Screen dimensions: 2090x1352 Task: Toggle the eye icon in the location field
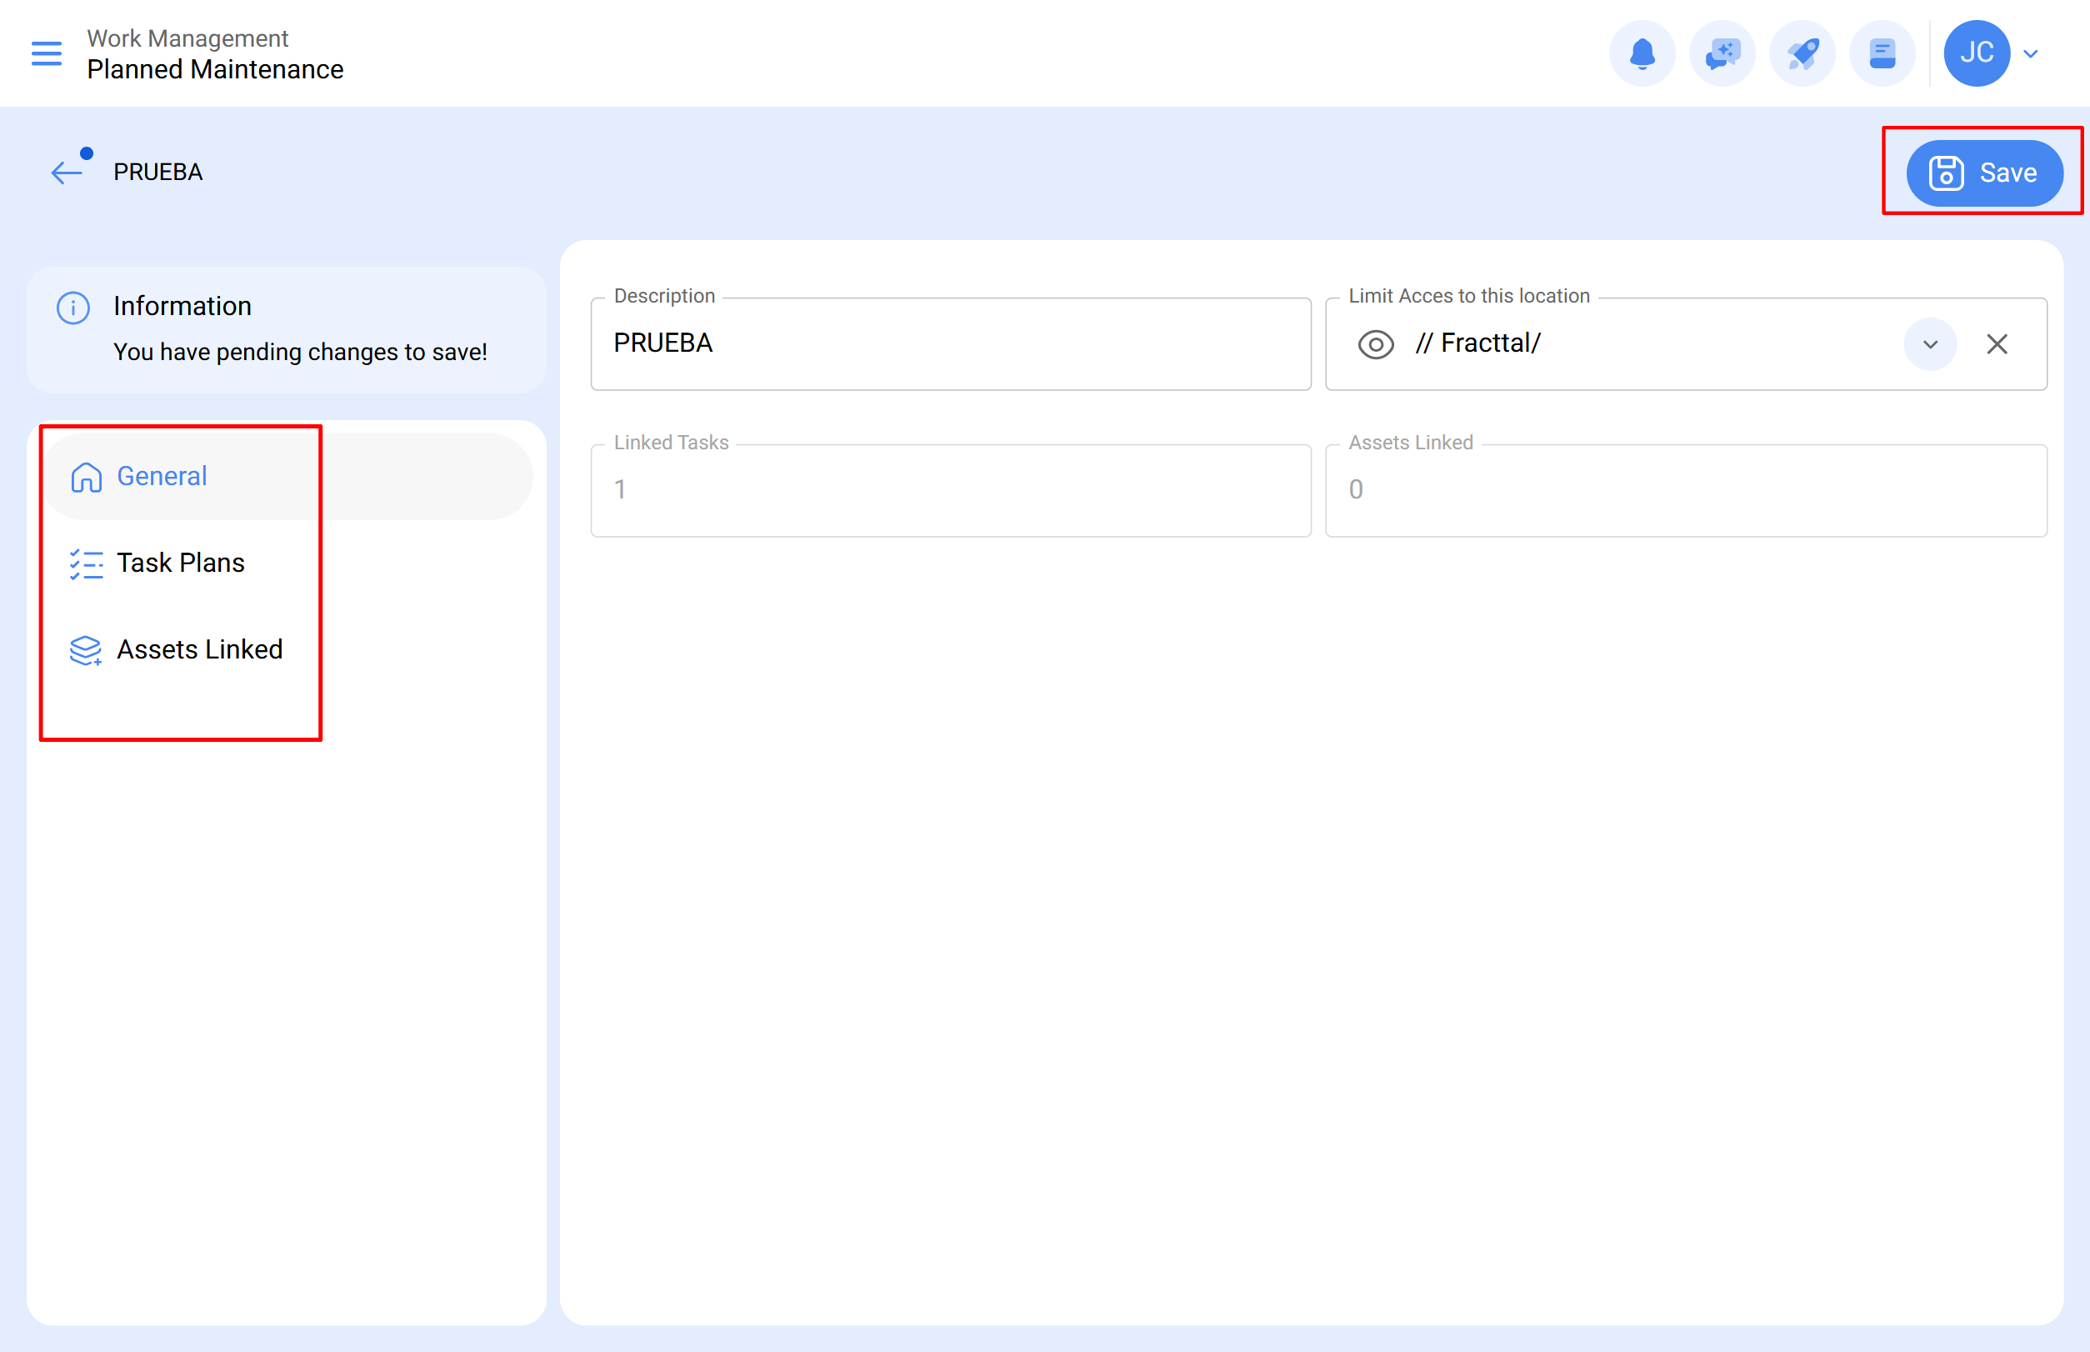(x=1376, y=344)
